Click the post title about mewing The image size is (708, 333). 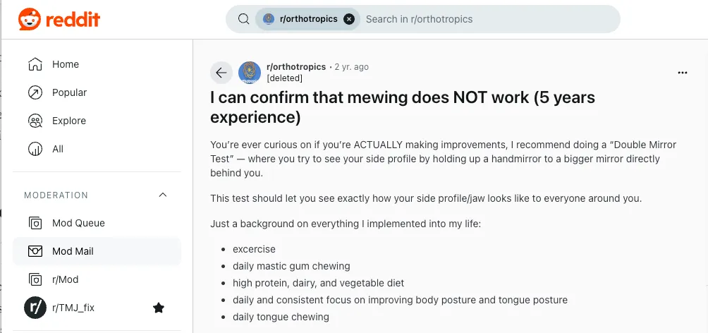click(x=402, y=107)
